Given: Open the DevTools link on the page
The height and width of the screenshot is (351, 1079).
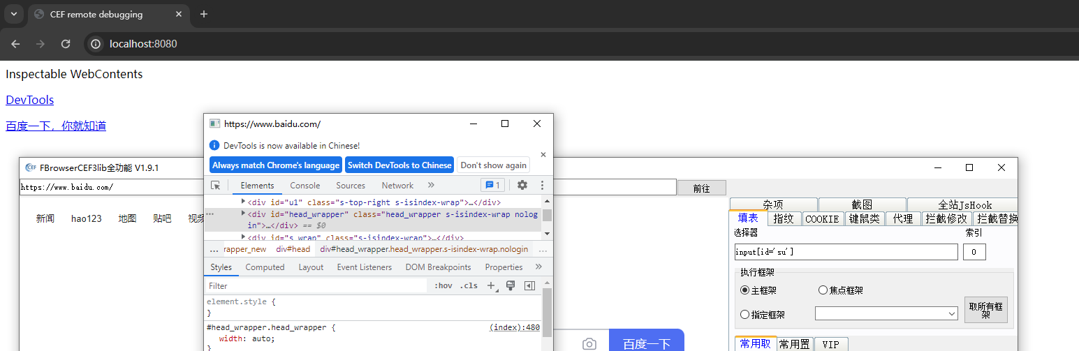Looking at the screenshot, I should [30, 100].
